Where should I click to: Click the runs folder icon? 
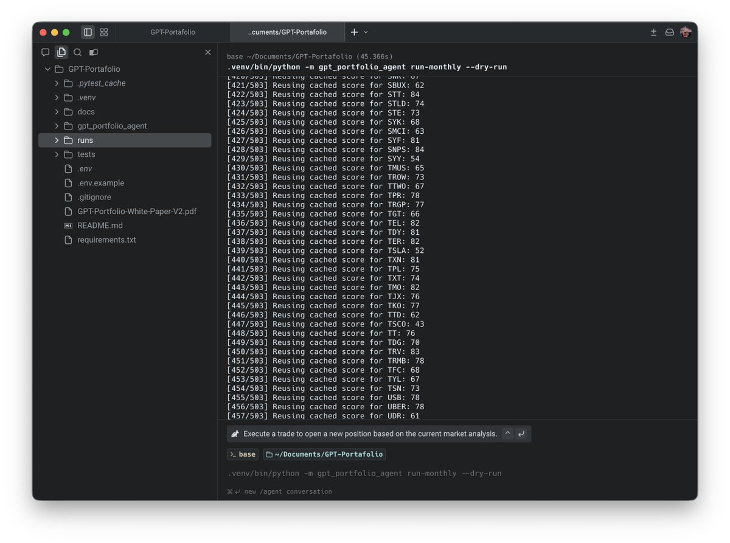coord(68,140)
